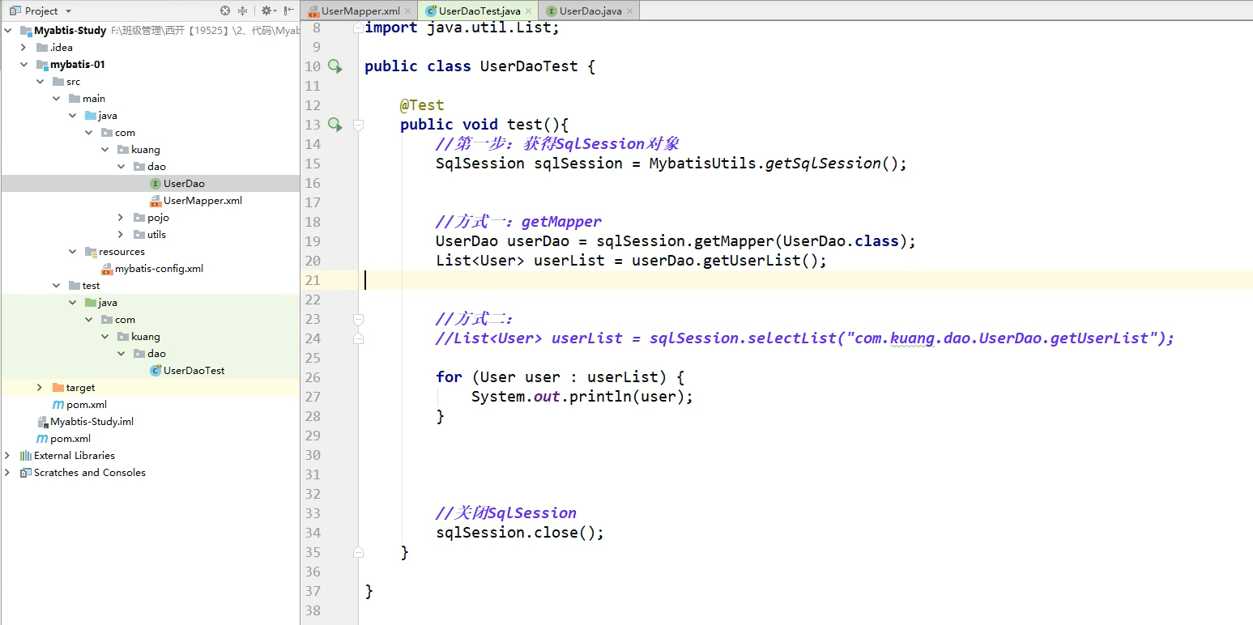1253x625 pixels.
Task: Click Scratches and Consoles icon
Action: [x=25, y=473]
